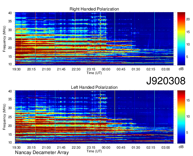The width and height of the screenshot is (193, 156).
Task: Click the 23:15 tick label on the top time axis
Action: 91,69
